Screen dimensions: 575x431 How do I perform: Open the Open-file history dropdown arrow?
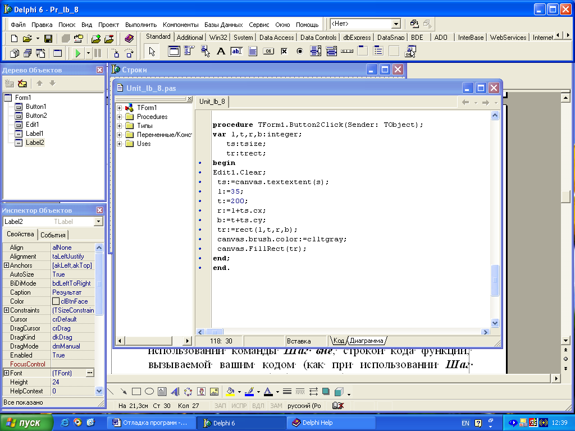pyautogui.click(x=38, y=39)
